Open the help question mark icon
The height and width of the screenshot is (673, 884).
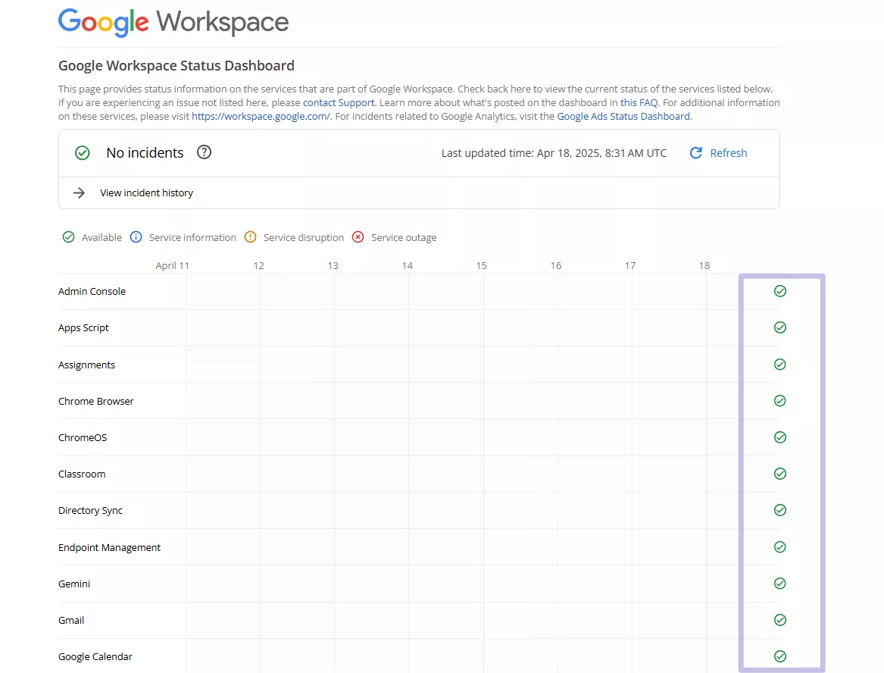click(x=203, y=152)
